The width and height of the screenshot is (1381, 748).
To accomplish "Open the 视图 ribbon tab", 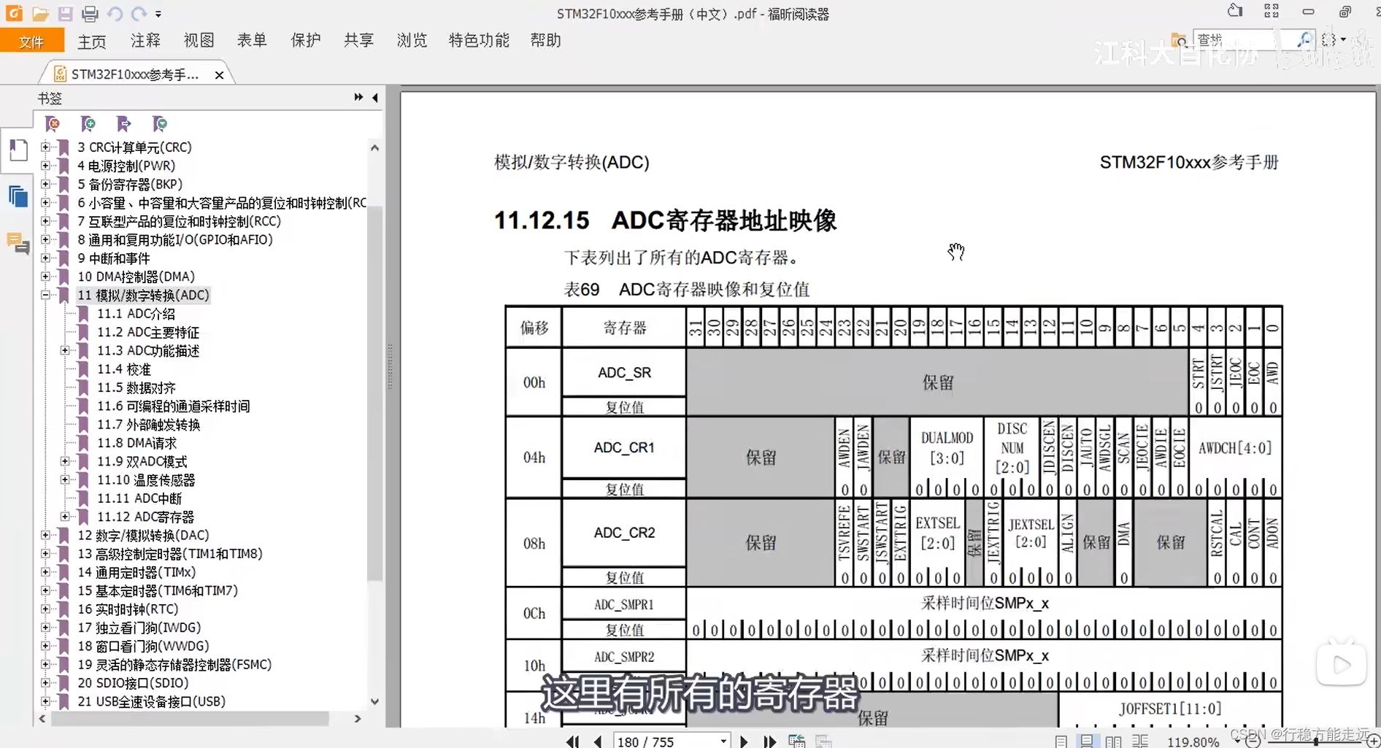I will [x=199, y=41].
